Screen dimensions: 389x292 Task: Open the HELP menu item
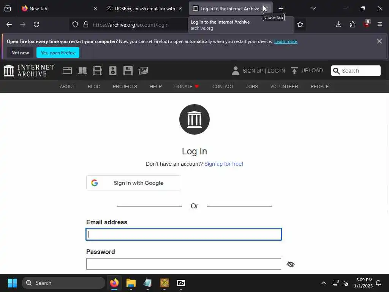155,86
